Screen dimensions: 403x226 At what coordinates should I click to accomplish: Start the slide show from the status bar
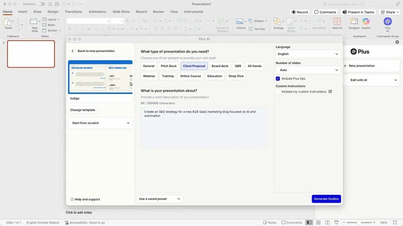click(x=336, y=222)
